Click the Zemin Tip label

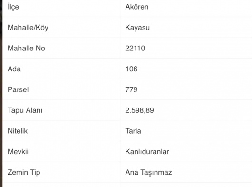click(x=24, y=173)
